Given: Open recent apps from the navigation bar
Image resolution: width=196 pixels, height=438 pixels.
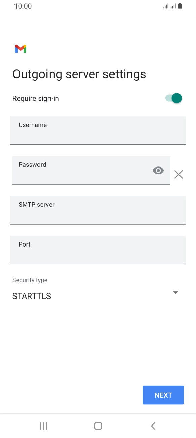Looking at the screenshot, I should coord(43,426).
